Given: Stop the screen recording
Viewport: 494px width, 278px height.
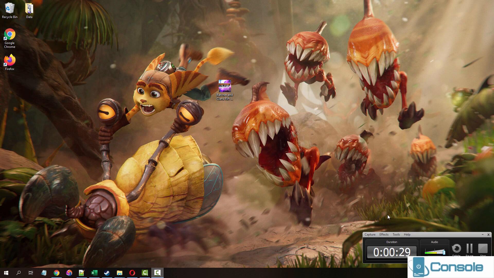Looking at the screenshot, I should [x=483, y=249].
